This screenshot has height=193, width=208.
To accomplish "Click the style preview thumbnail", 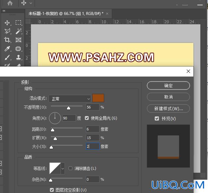I will tap(168, 146).
